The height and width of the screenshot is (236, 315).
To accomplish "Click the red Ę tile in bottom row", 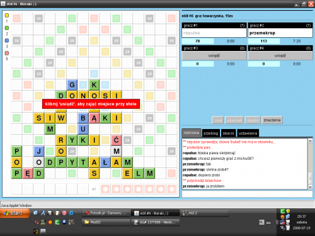I will (28, 173).
